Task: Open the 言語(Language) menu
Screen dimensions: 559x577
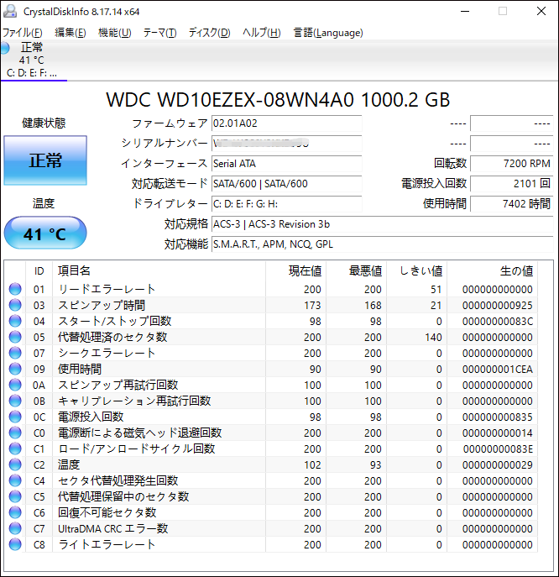Action: (x=328, y=33)
